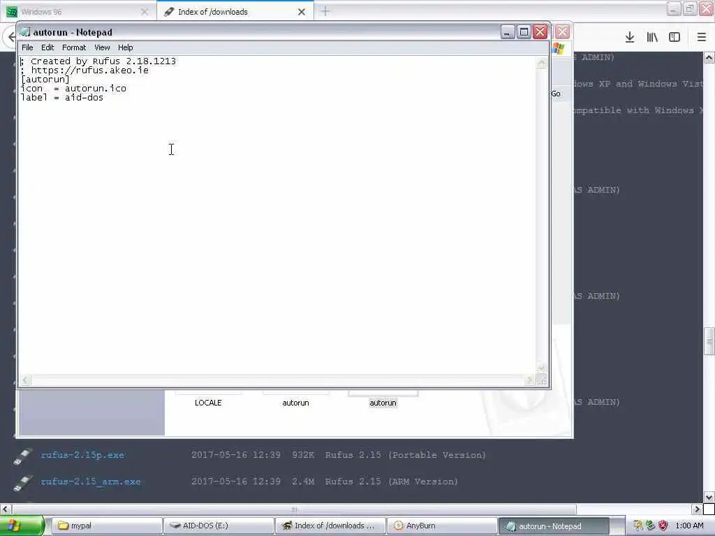Click the USB icon beside rufus-2.15_arm.exe
The width and height of the screenshot is (715, 536).
coord(22,483)
